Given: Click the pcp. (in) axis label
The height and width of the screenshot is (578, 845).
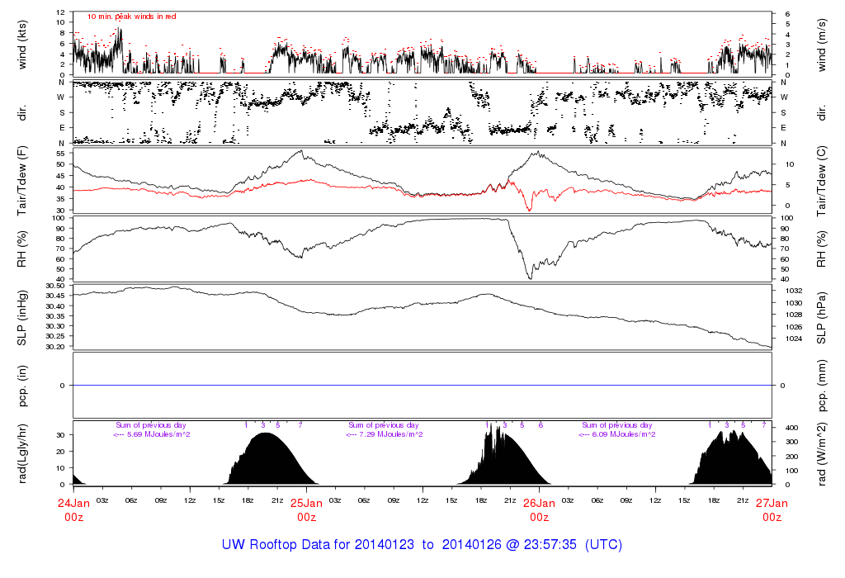Looking at the screenshot, I should (x=23, y=386).
